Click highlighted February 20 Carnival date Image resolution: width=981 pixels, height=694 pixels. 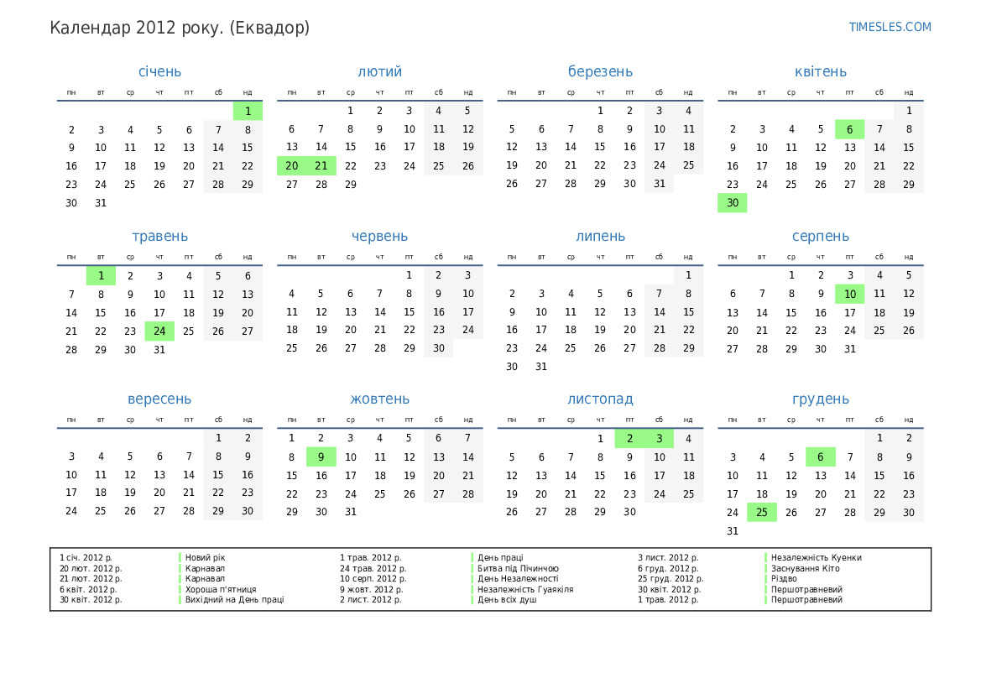[x=292, y=166]
